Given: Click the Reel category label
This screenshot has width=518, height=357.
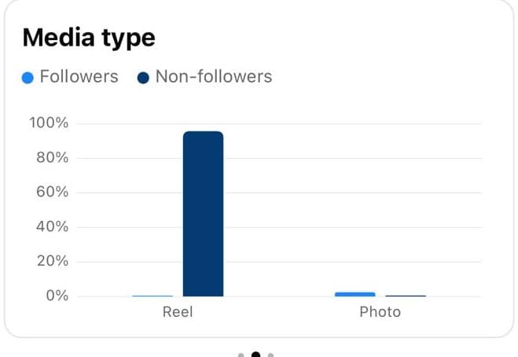Looking at the screenshot, I should 178,311.
